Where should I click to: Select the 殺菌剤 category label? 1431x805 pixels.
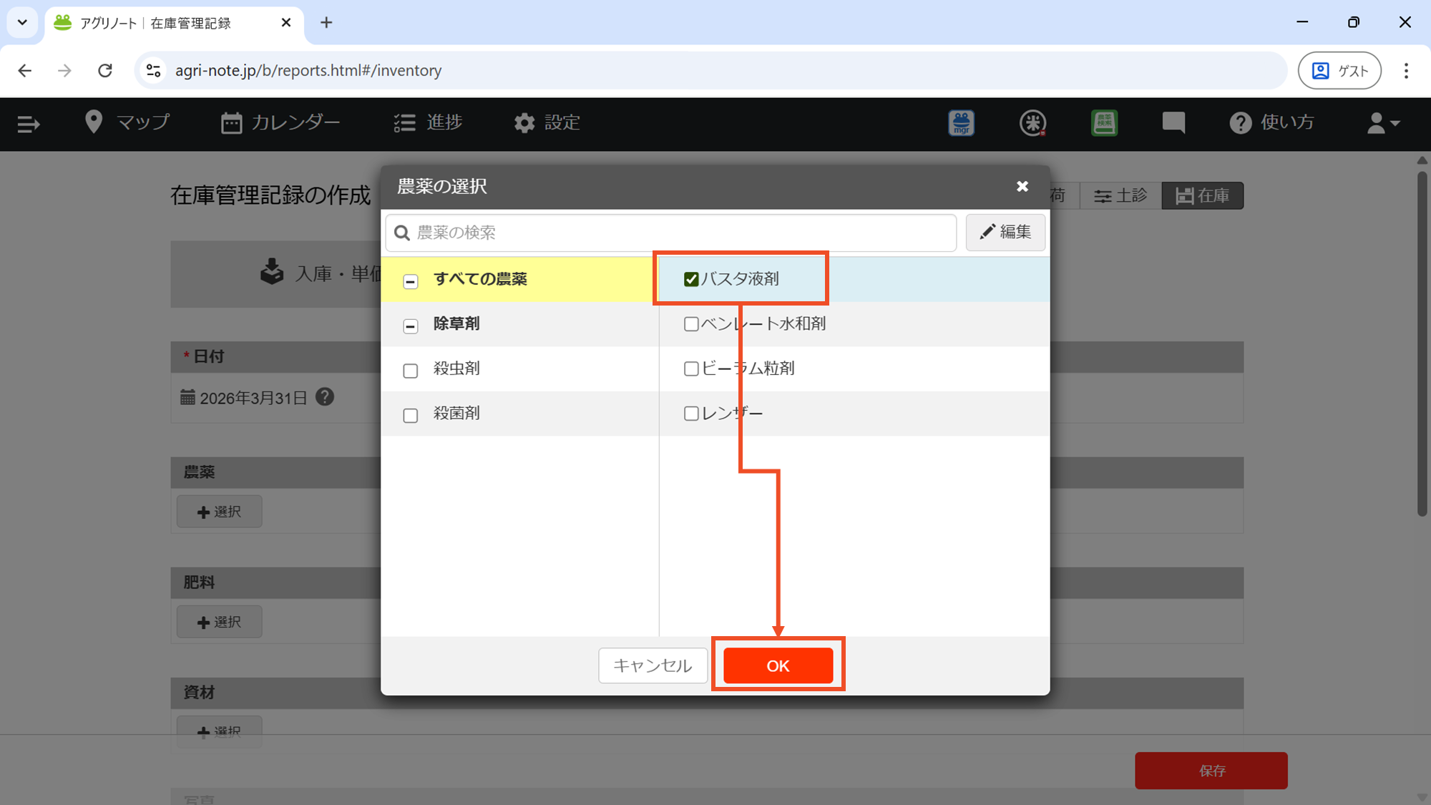456,413
